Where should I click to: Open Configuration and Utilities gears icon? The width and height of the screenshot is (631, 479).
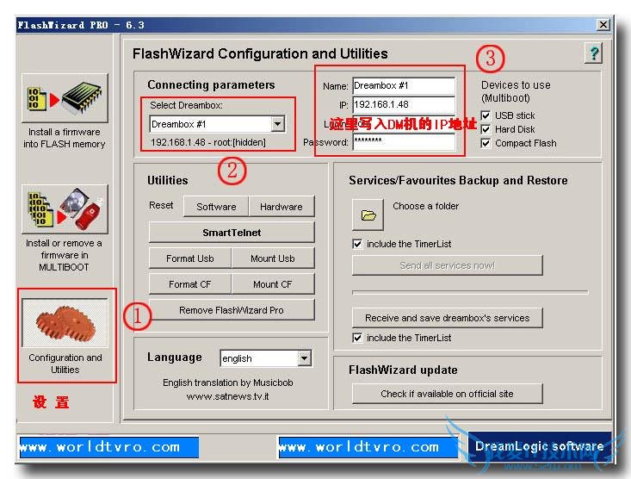click(65, 323)
